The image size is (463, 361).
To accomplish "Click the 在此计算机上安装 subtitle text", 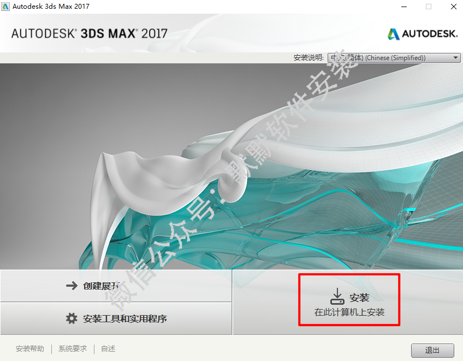I will pyautogui.click(x=349, y=312).
